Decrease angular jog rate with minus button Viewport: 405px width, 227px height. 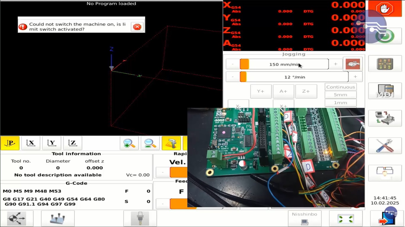coord(233,77)
